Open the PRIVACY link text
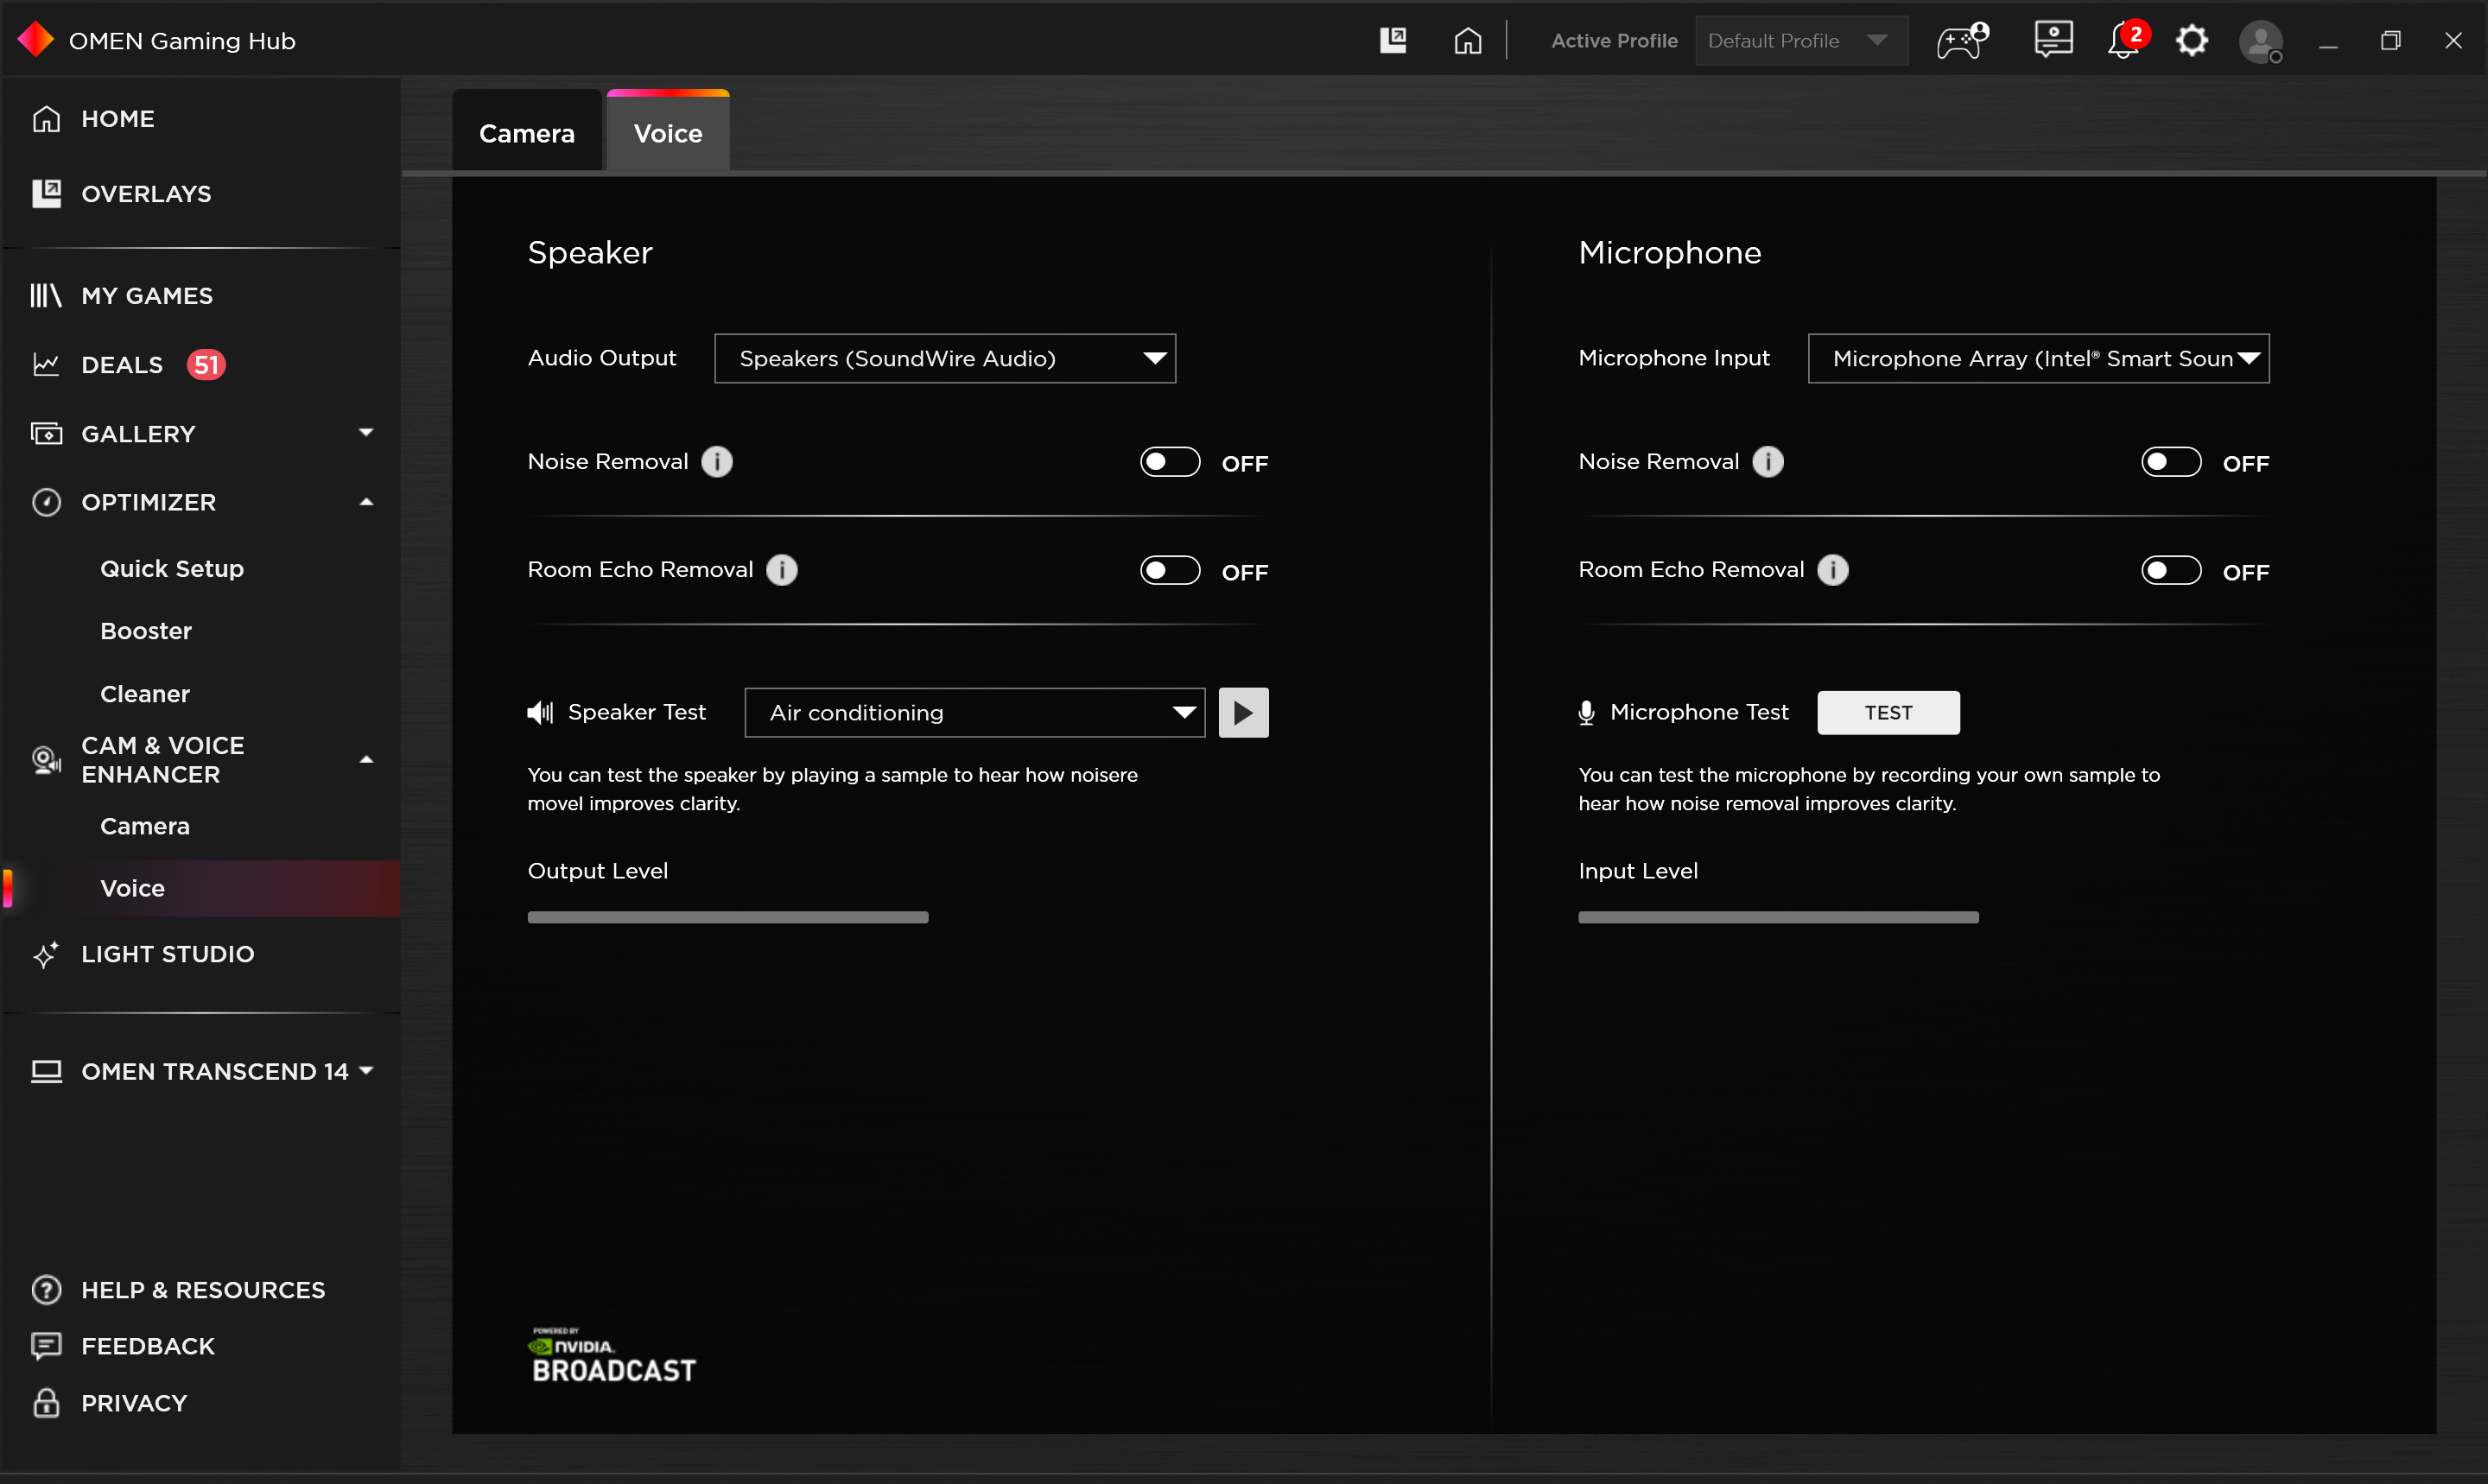This screenshot has height=1484, width=2488. tap(134, 1403)
